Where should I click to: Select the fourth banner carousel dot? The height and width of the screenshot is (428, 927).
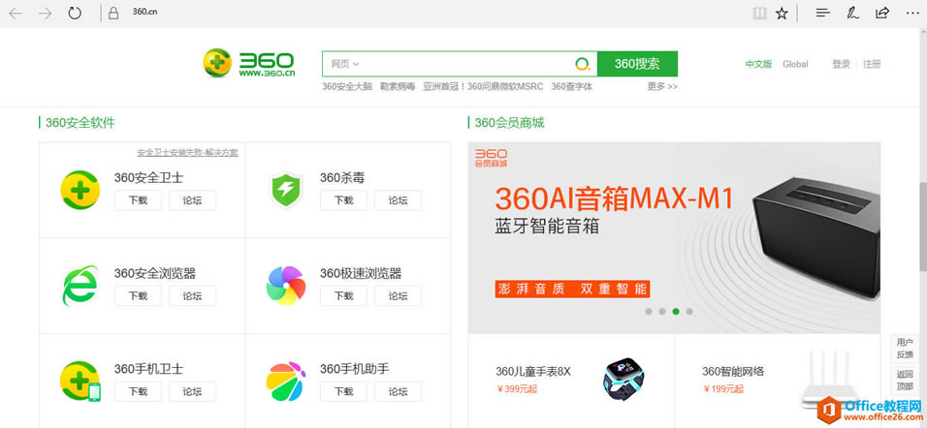[x=689, y=312]
